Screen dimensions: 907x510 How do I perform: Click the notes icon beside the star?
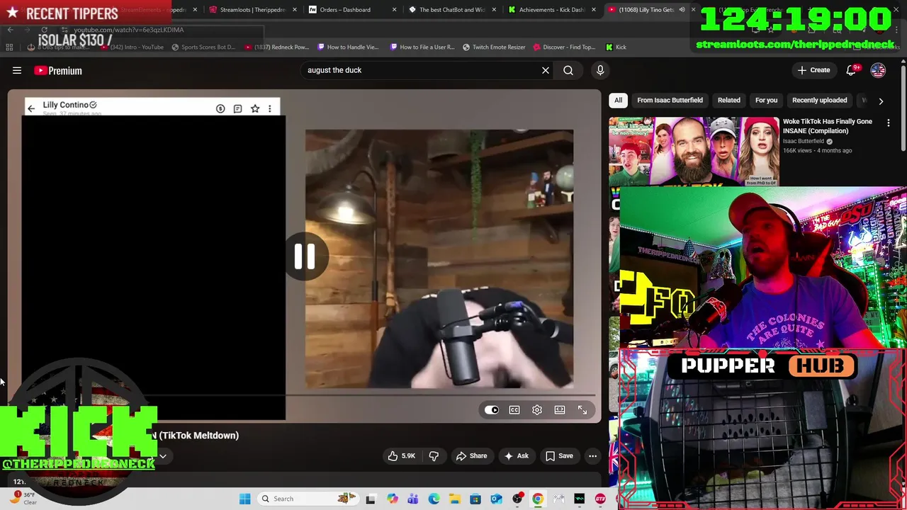tap(237, 108)
